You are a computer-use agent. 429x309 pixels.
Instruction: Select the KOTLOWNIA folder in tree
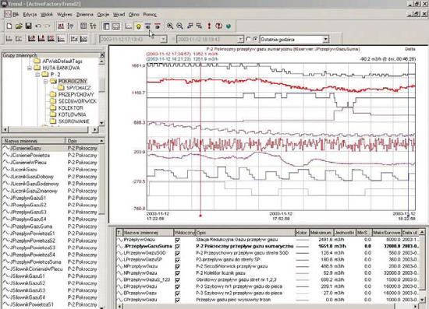click(x=73, y=114)
